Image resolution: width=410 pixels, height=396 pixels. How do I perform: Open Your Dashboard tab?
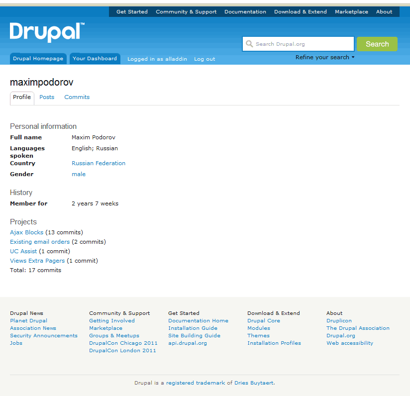tap(95, 59)
